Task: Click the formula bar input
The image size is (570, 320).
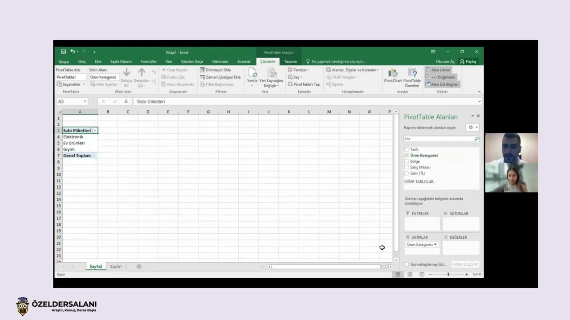Action: click(307, 101)
